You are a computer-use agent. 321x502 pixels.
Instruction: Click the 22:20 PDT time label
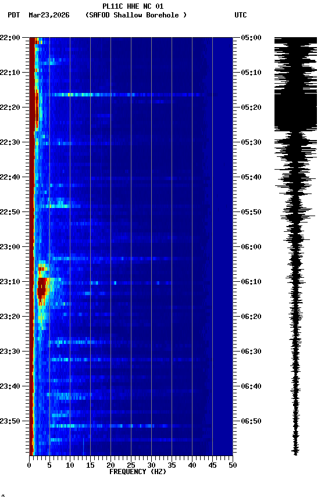[10, 107]
